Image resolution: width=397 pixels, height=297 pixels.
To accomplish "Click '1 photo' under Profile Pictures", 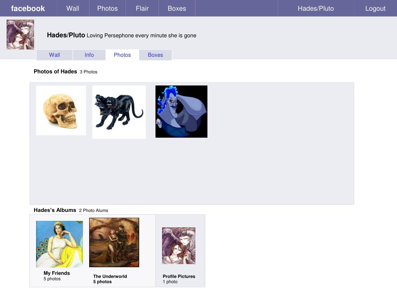I will coord(170,282).
